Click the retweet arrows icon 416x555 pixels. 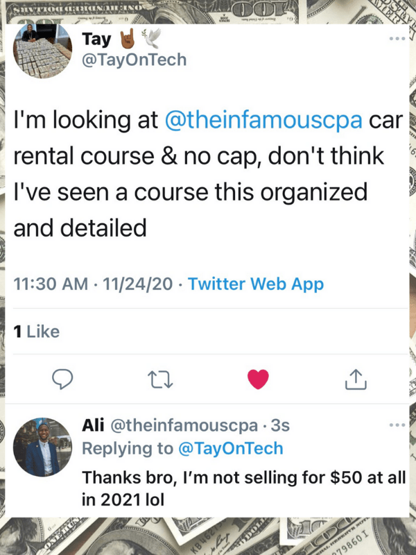point(159,378)
